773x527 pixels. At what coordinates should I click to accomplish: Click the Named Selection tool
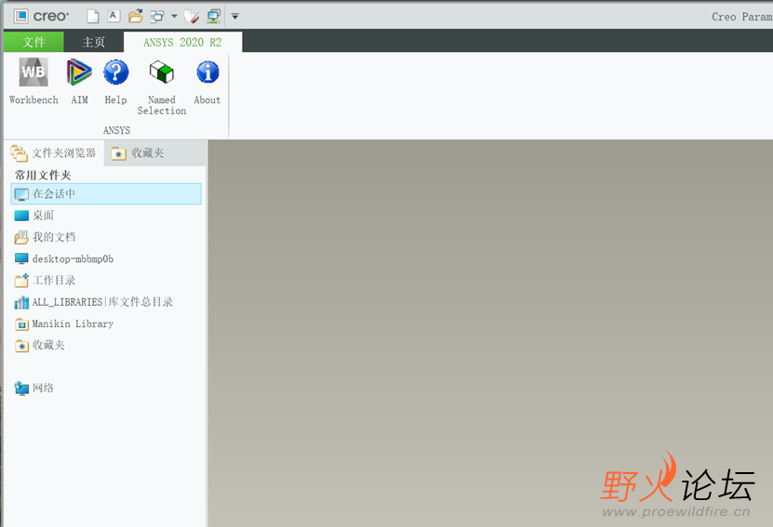162,87
